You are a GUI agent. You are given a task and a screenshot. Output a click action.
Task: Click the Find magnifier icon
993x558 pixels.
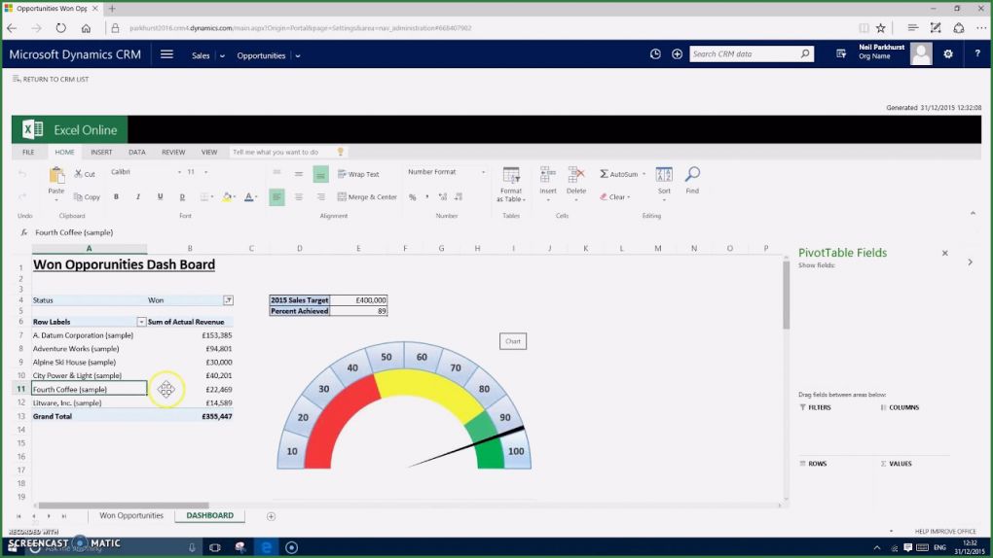pos(693,174)
